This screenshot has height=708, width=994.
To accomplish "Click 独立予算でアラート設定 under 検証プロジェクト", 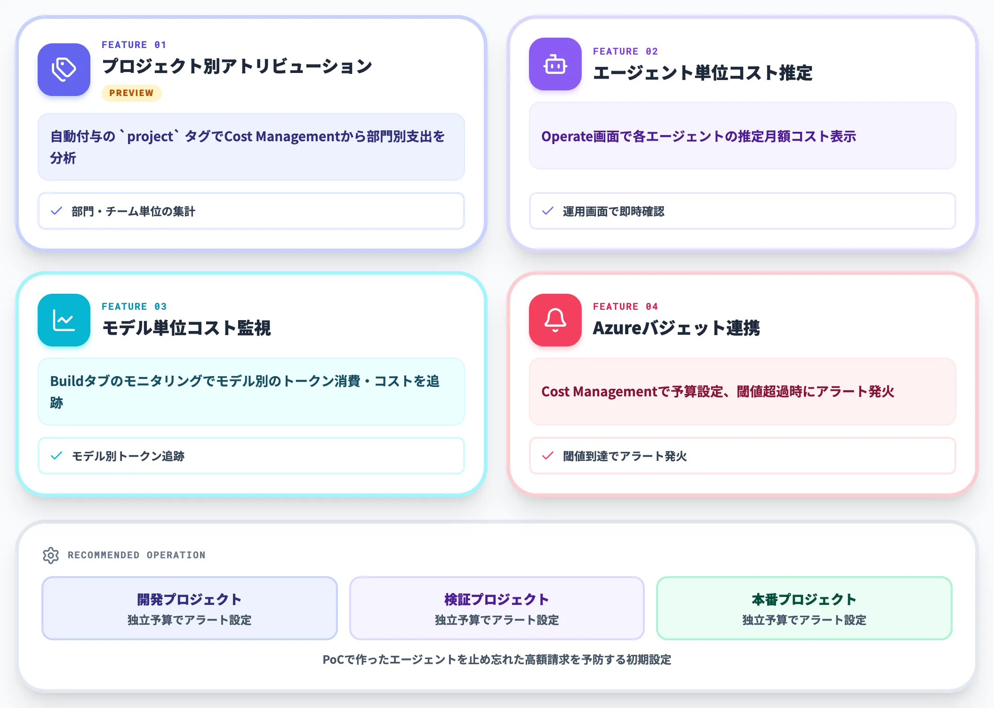I will 497,620.
